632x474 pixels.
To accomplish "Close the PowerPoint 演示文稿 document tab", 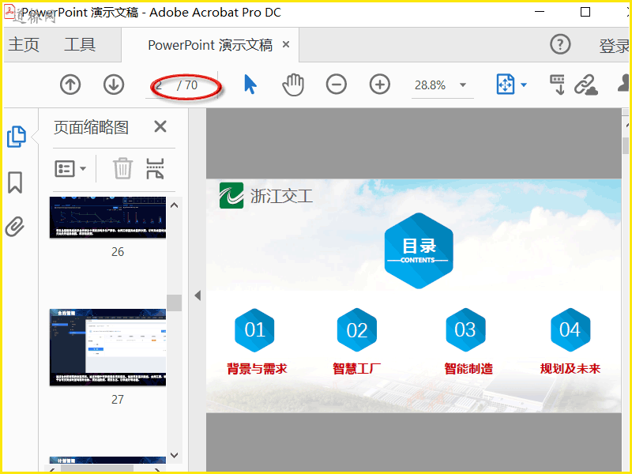I will tap(286, 44).
